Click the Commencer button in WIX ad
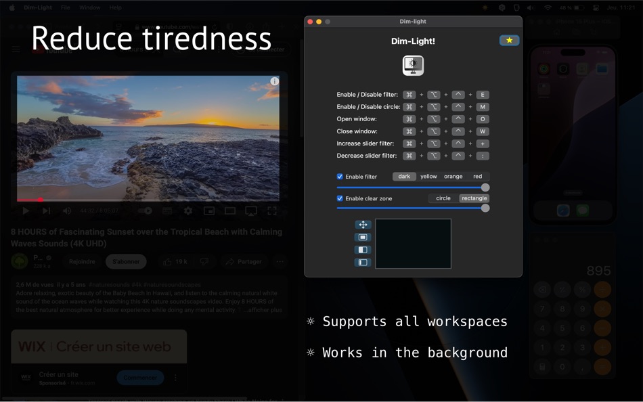643x402 pixels. (x=140, y=378)
